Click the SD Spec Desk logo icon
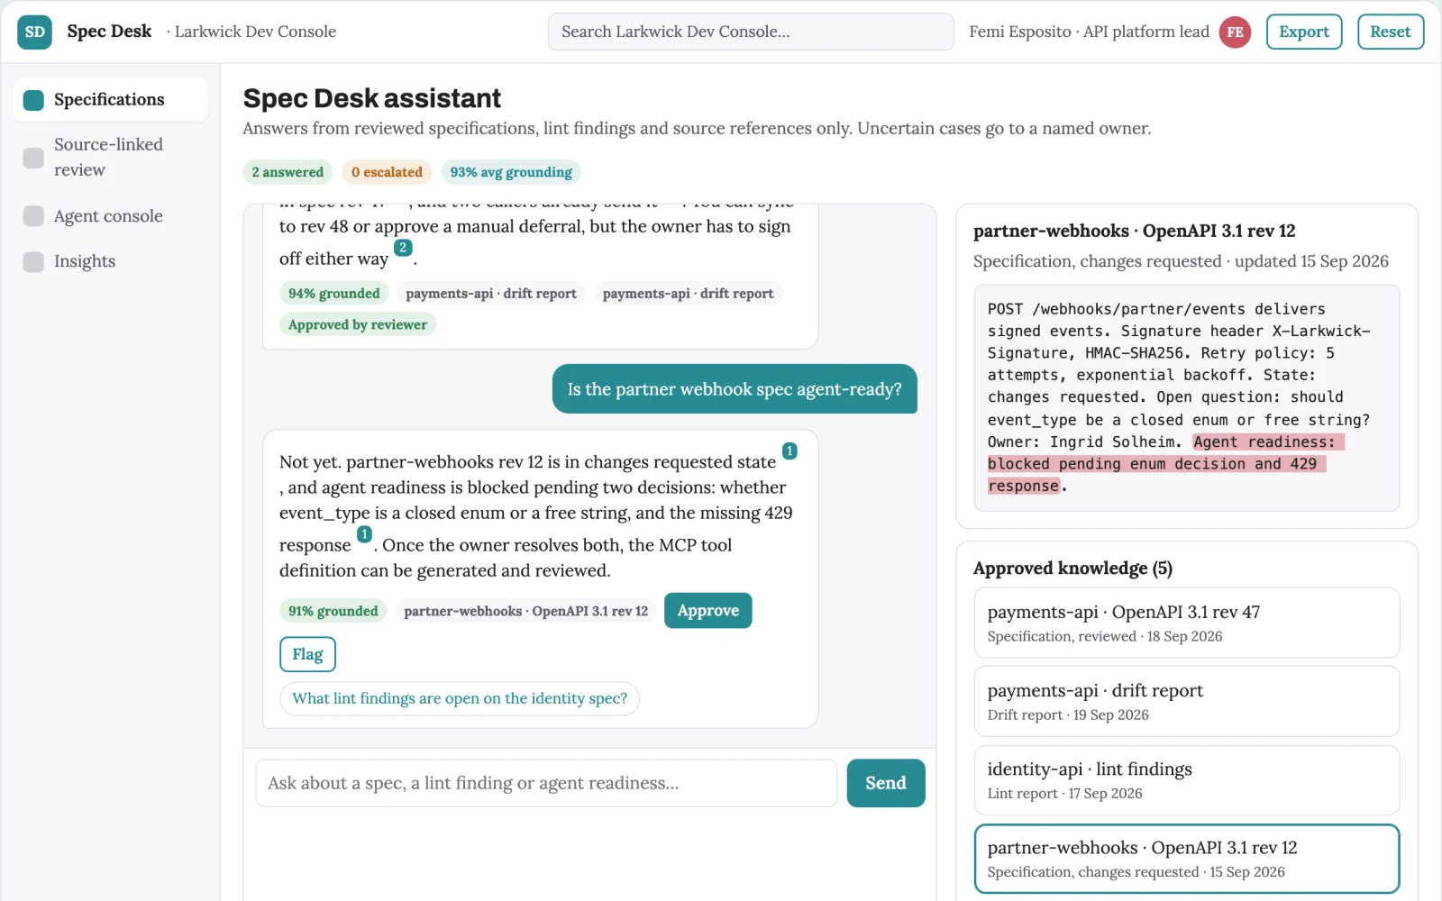Screen dimensions: 1442x901 [34, 32]
